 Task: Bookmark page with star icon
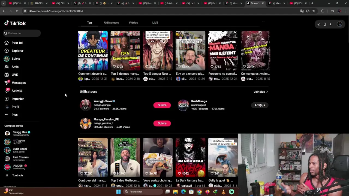coord(314,11)
